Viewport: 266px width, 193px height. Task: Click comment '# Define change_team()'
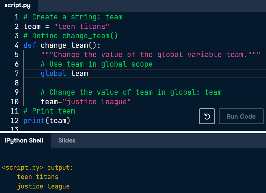(x=71, y=36)
